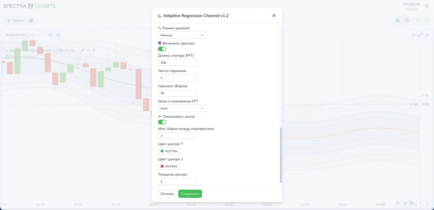Disable the Включить прогноз toggle

pos(162,49)
